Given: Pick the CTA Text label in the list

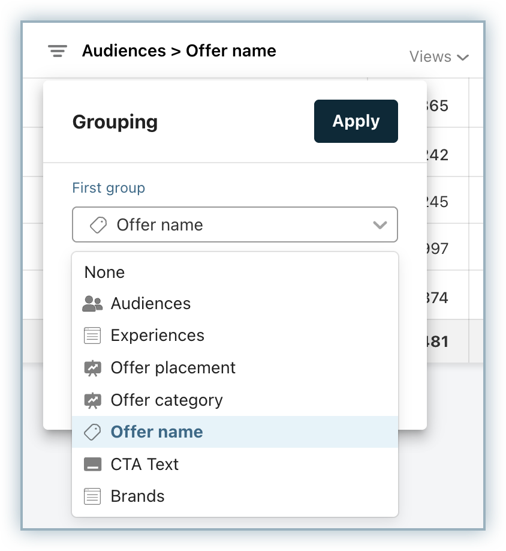Looking at the screenshot, I should [x=144, y=465].
